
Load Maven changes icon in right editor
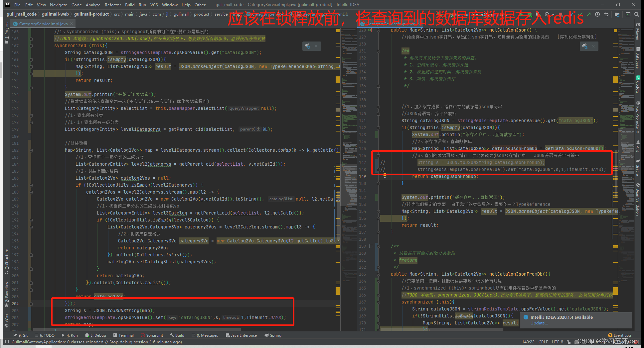(x=585, y=46)
